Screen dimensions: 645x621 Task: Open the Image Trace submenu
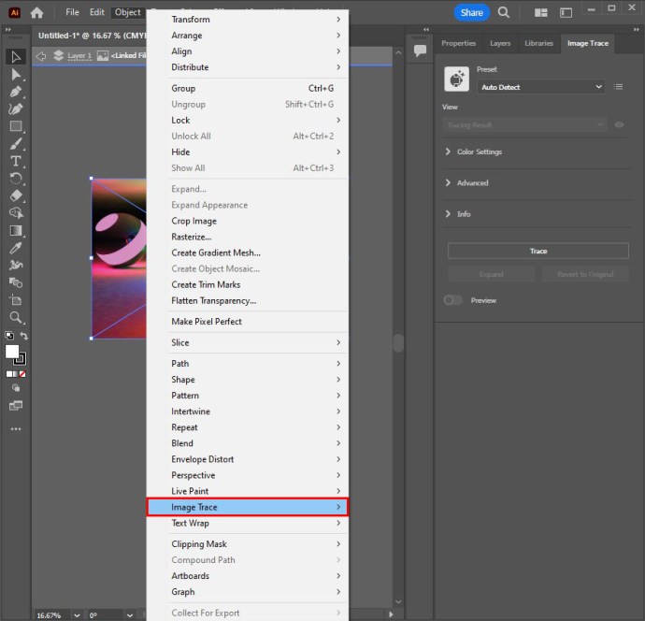247,507
